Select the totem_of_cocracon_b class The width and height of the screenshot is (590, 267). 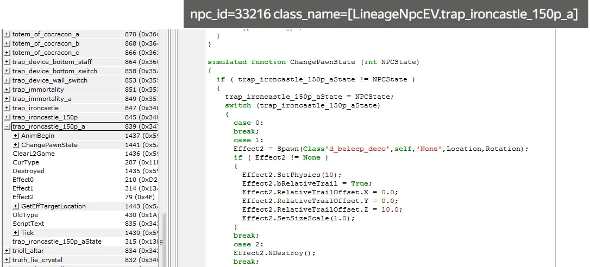pos(46,43)
